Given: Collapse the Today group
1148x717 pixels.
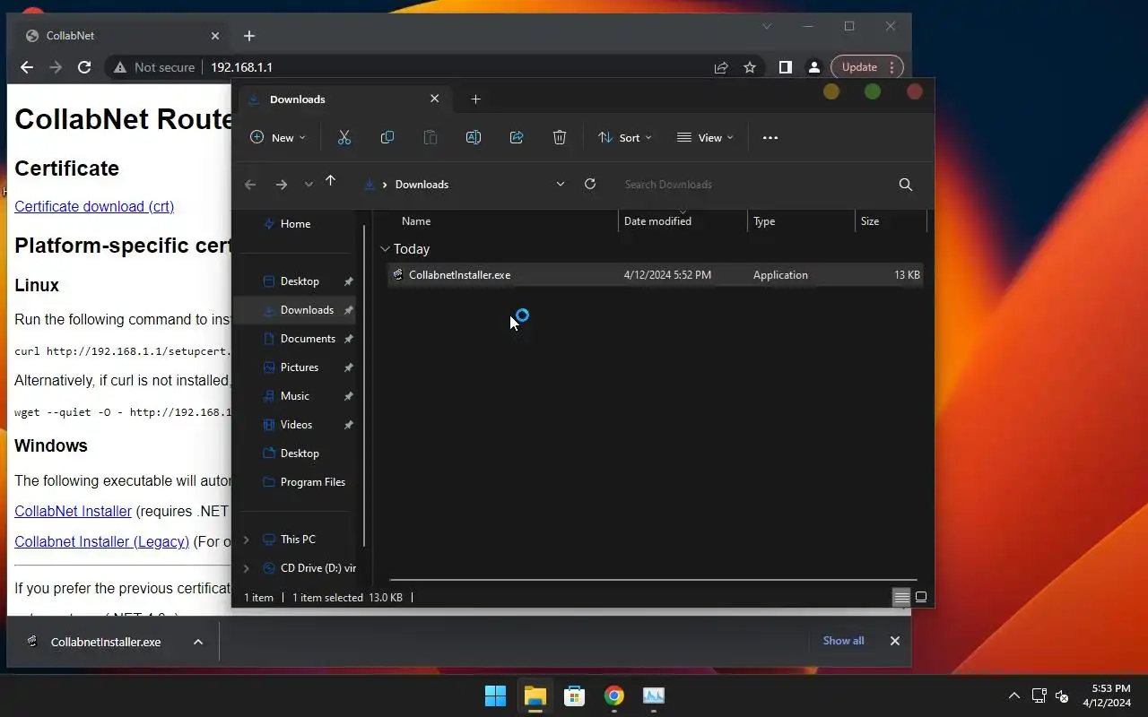Looking at the screenshot, I should click(x=385, y=249).
